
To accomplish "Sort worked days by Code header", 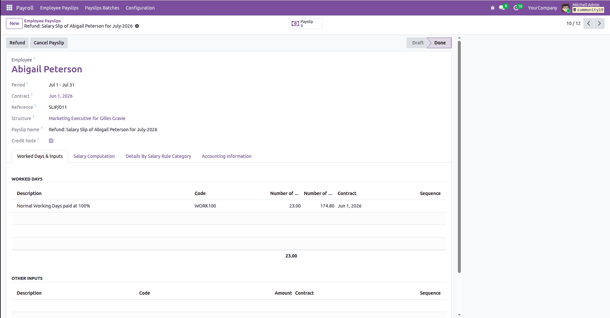I will tap(200, 193).
